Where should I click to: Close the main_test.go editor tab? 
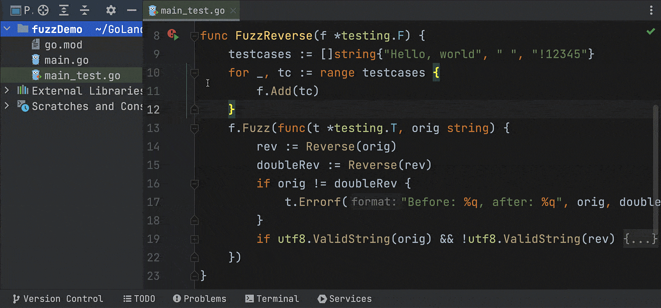233,11
